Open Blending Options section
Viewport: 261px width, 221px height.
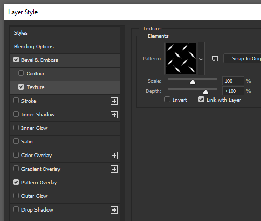[65, 47]
